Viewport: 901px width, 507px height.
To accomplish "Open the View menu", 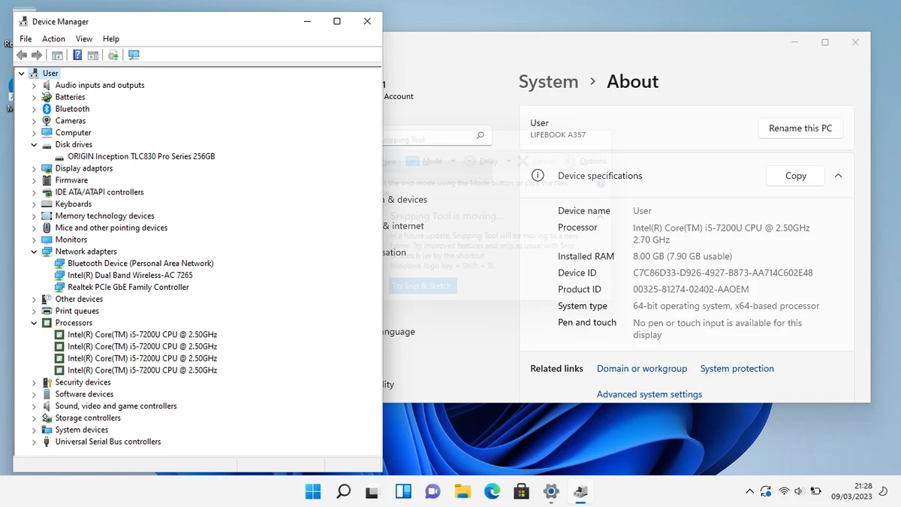I will [x=84, y=39].
